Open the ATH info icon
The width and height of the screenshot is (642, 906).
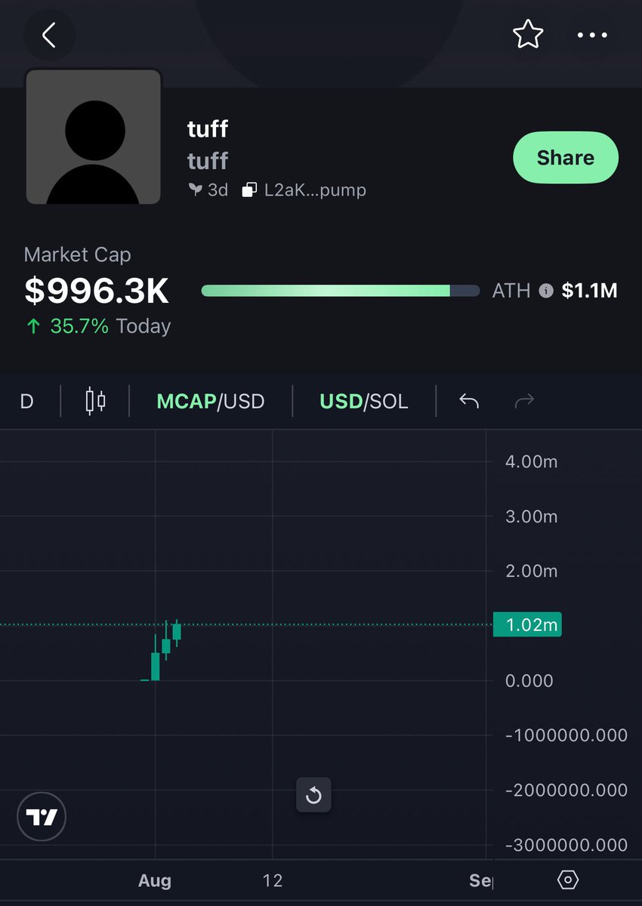[x=546, y=291]
